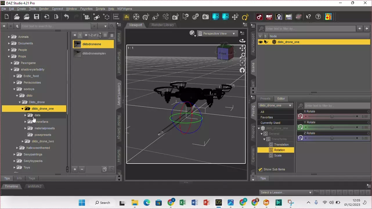
Task: Click the Save scene floppy disk icon
Action: 36,17
